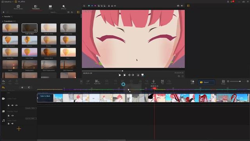Lock the Video Track
This screenshot has height=141, width=250.
(x=9, y=105)
